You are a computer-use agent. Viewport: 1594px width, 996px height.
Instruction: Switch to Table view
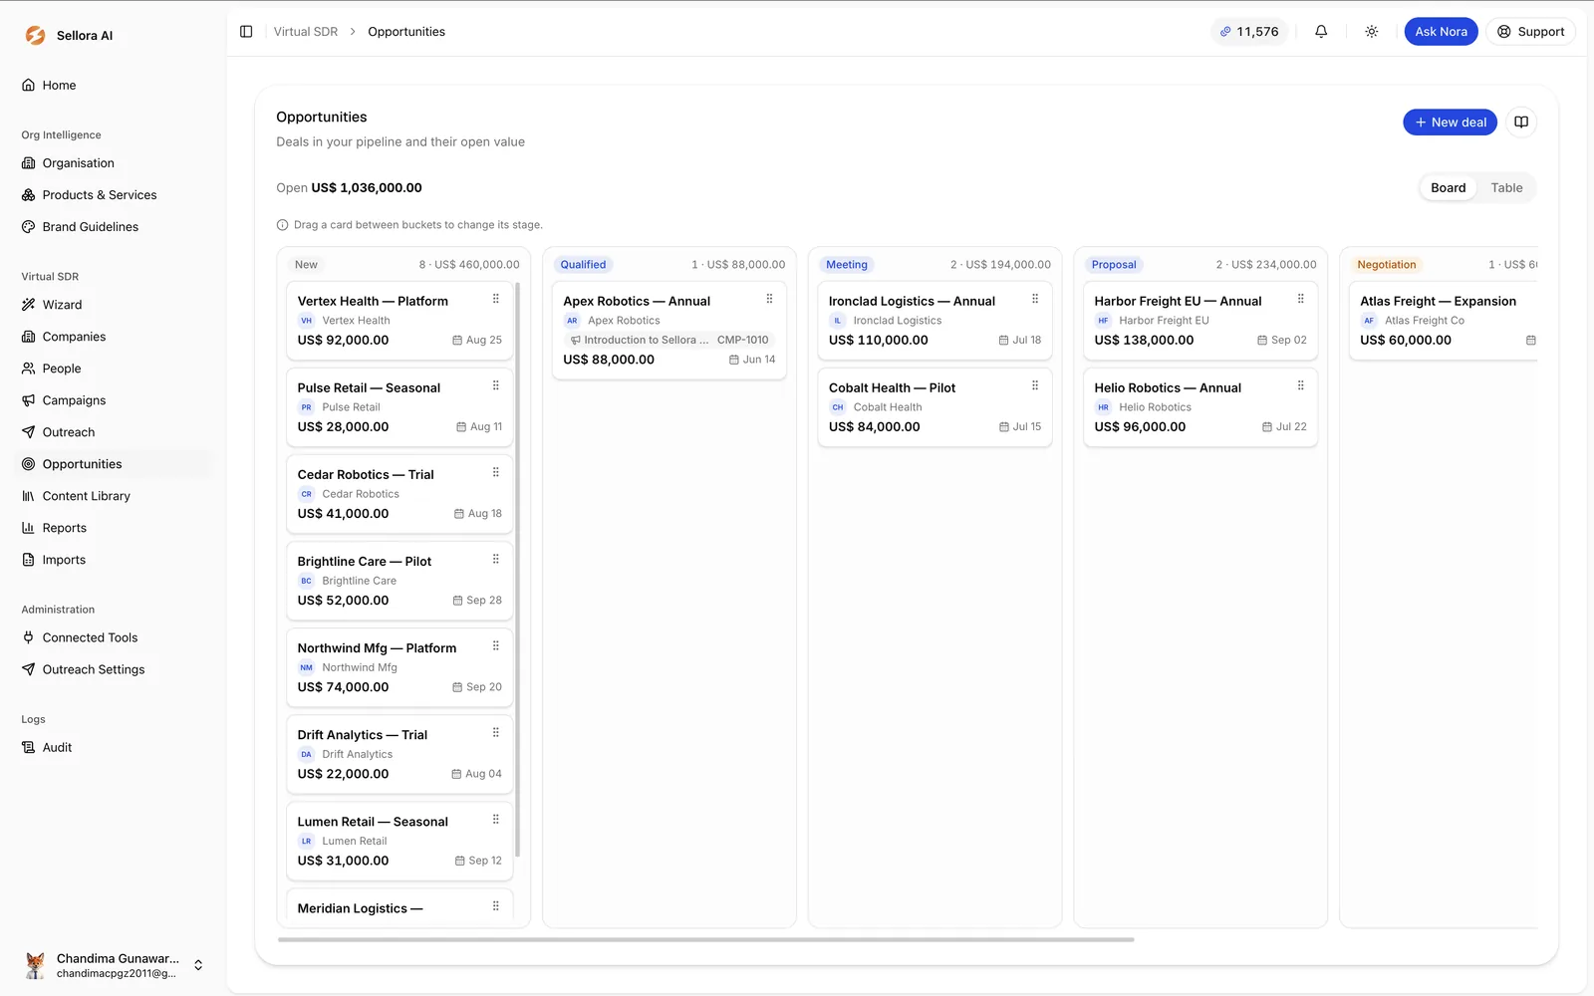[1506, 188]
